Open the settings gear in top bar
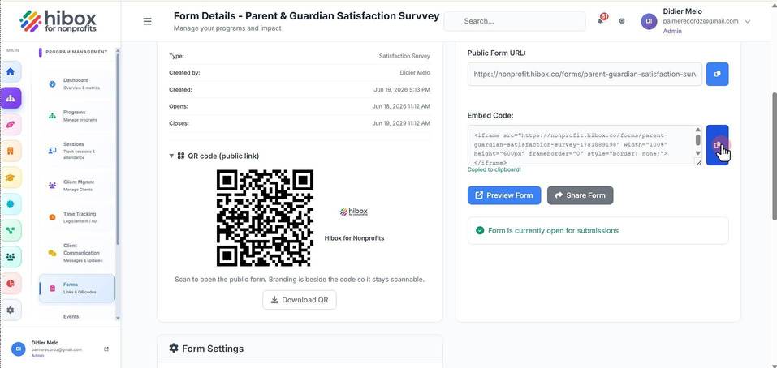Image resolution: width=777 pixels, height=368 pixels. point(622,21)
